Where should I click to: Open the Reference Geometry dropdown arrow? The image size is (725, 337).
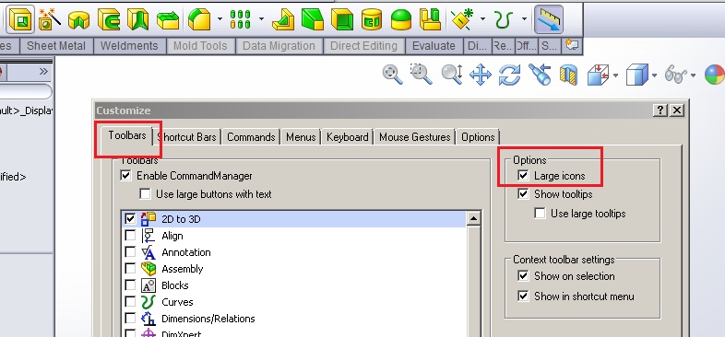click(x=482, y=19)
